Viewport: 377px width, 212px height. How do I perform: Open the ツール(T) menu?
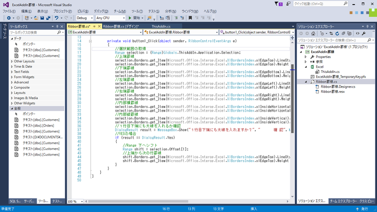(137, 11)
